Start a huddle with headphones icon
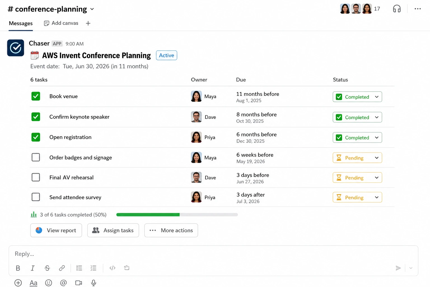 pos(397,9)
